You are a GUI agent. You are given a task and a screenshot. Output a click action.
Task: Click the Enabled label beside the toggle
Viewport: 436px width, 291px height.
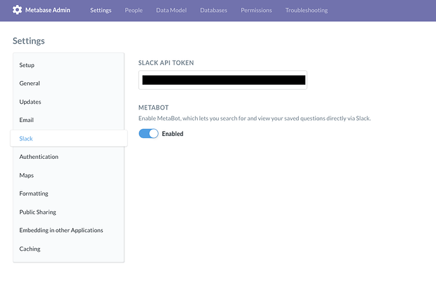pos(173,134)
